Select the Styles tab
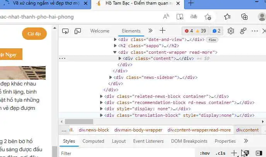The image size is (266, 157). pos(69,141)
